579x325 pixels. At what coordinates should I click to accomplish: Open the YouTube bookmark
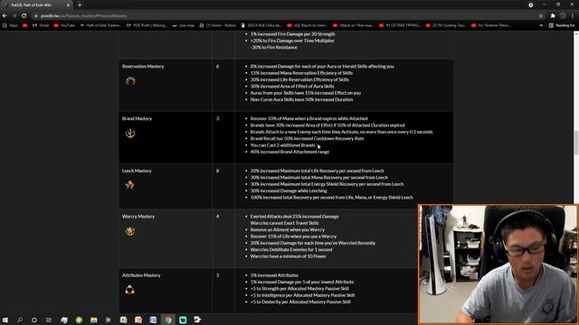(64, 25)
